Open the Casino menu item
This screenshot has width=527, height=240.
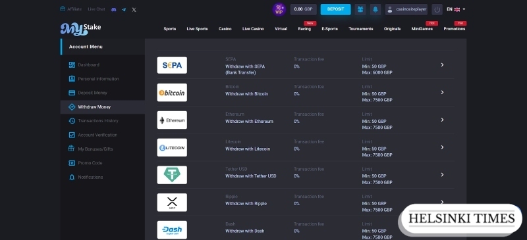[x=225, y=29]
